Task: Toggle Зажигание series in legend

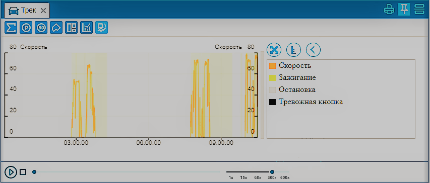Action: click(292, 78)
